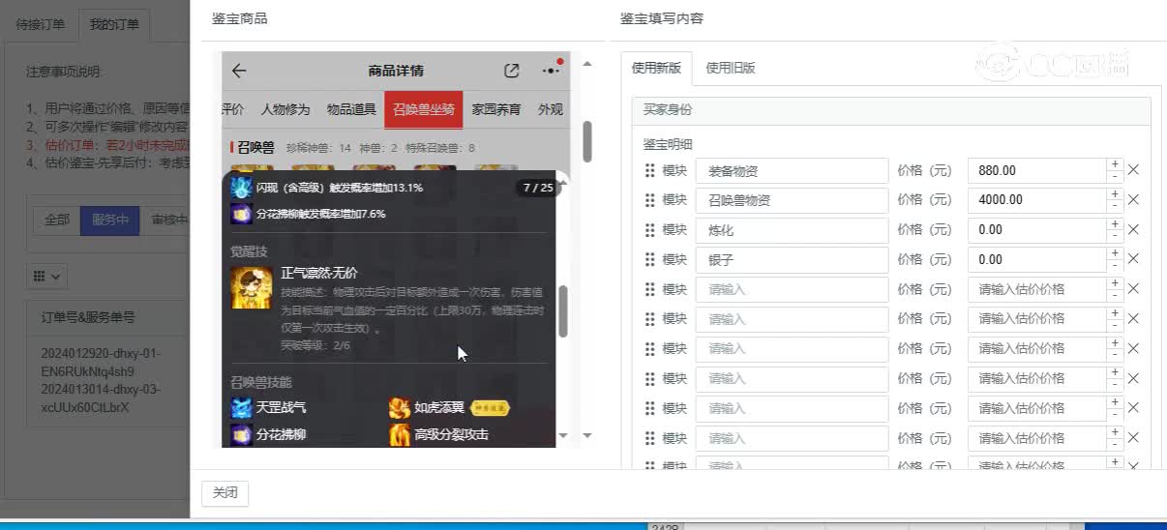
Task: Focus the 880.00 price input
Action: point(1037,170)
